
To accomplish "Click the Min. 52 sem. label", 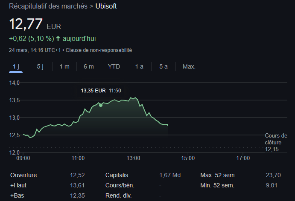I will (x=217, y=185).
